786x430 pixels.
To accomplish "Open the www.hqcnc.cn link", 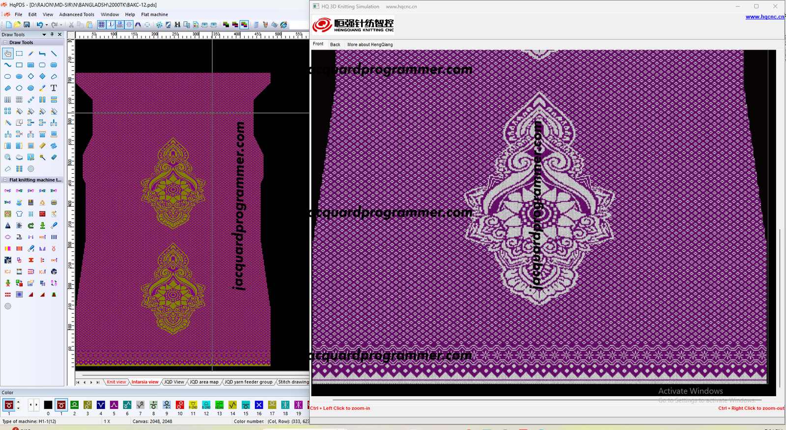I will click(x=764, y=17).
